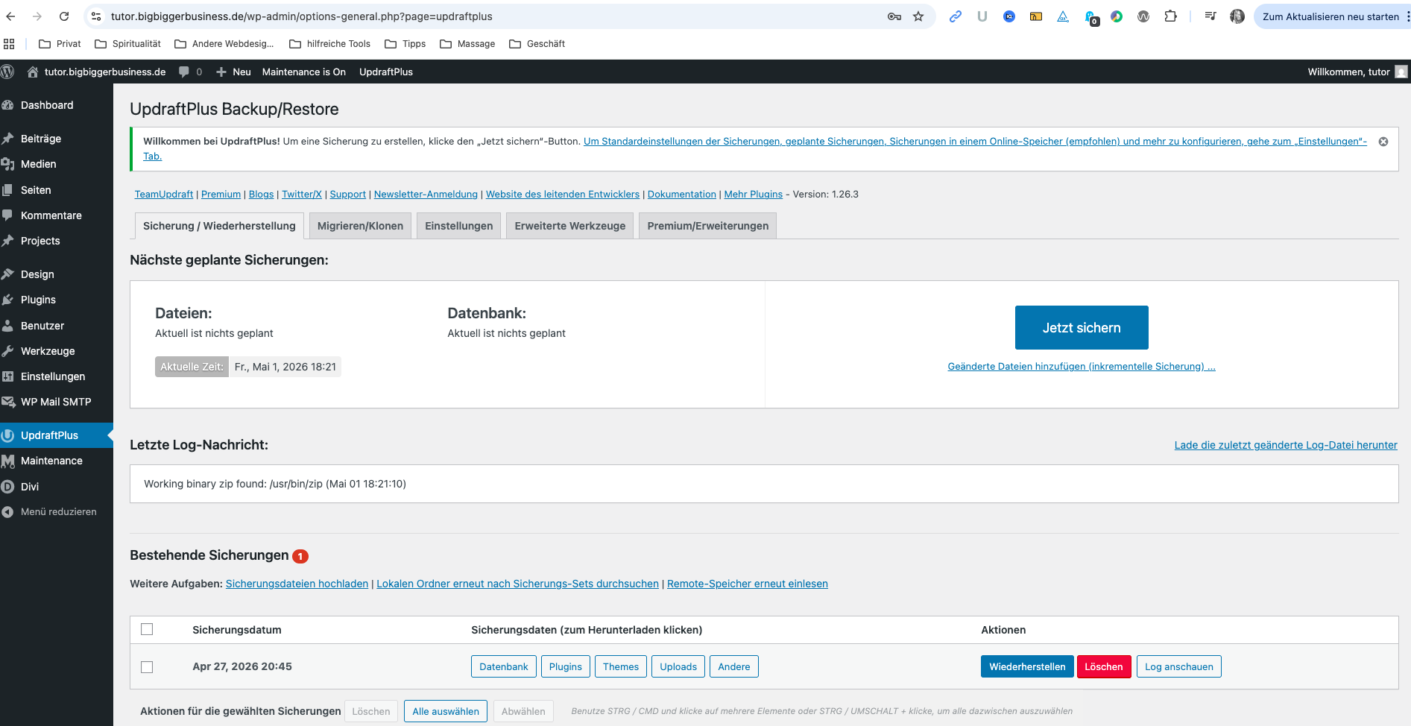Click the Plugins plug icon in sidebar
Screen dimensions: 1411x726
point(8,300)
